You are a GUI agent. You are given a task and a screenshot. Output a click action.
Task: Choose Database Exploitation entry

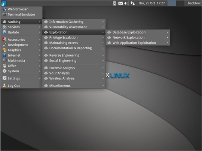[x=138, y=32]
